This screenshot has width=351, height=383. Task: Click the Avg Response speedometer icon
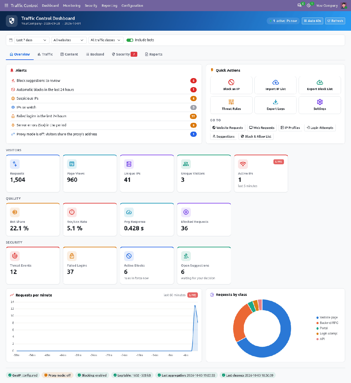129,212
